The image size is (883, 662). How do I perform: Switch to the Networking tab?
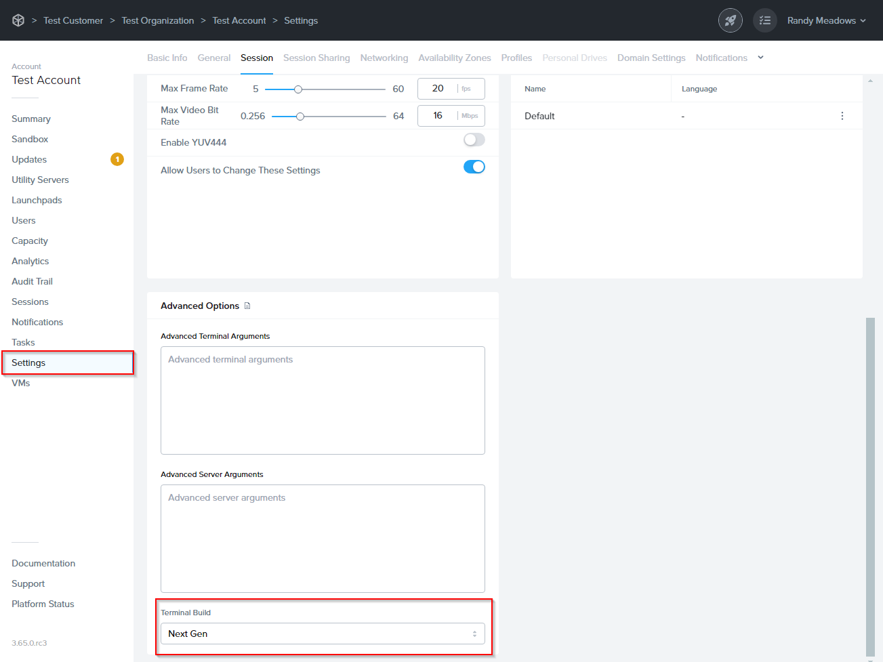pyautogui.click(x=384, y=58)
